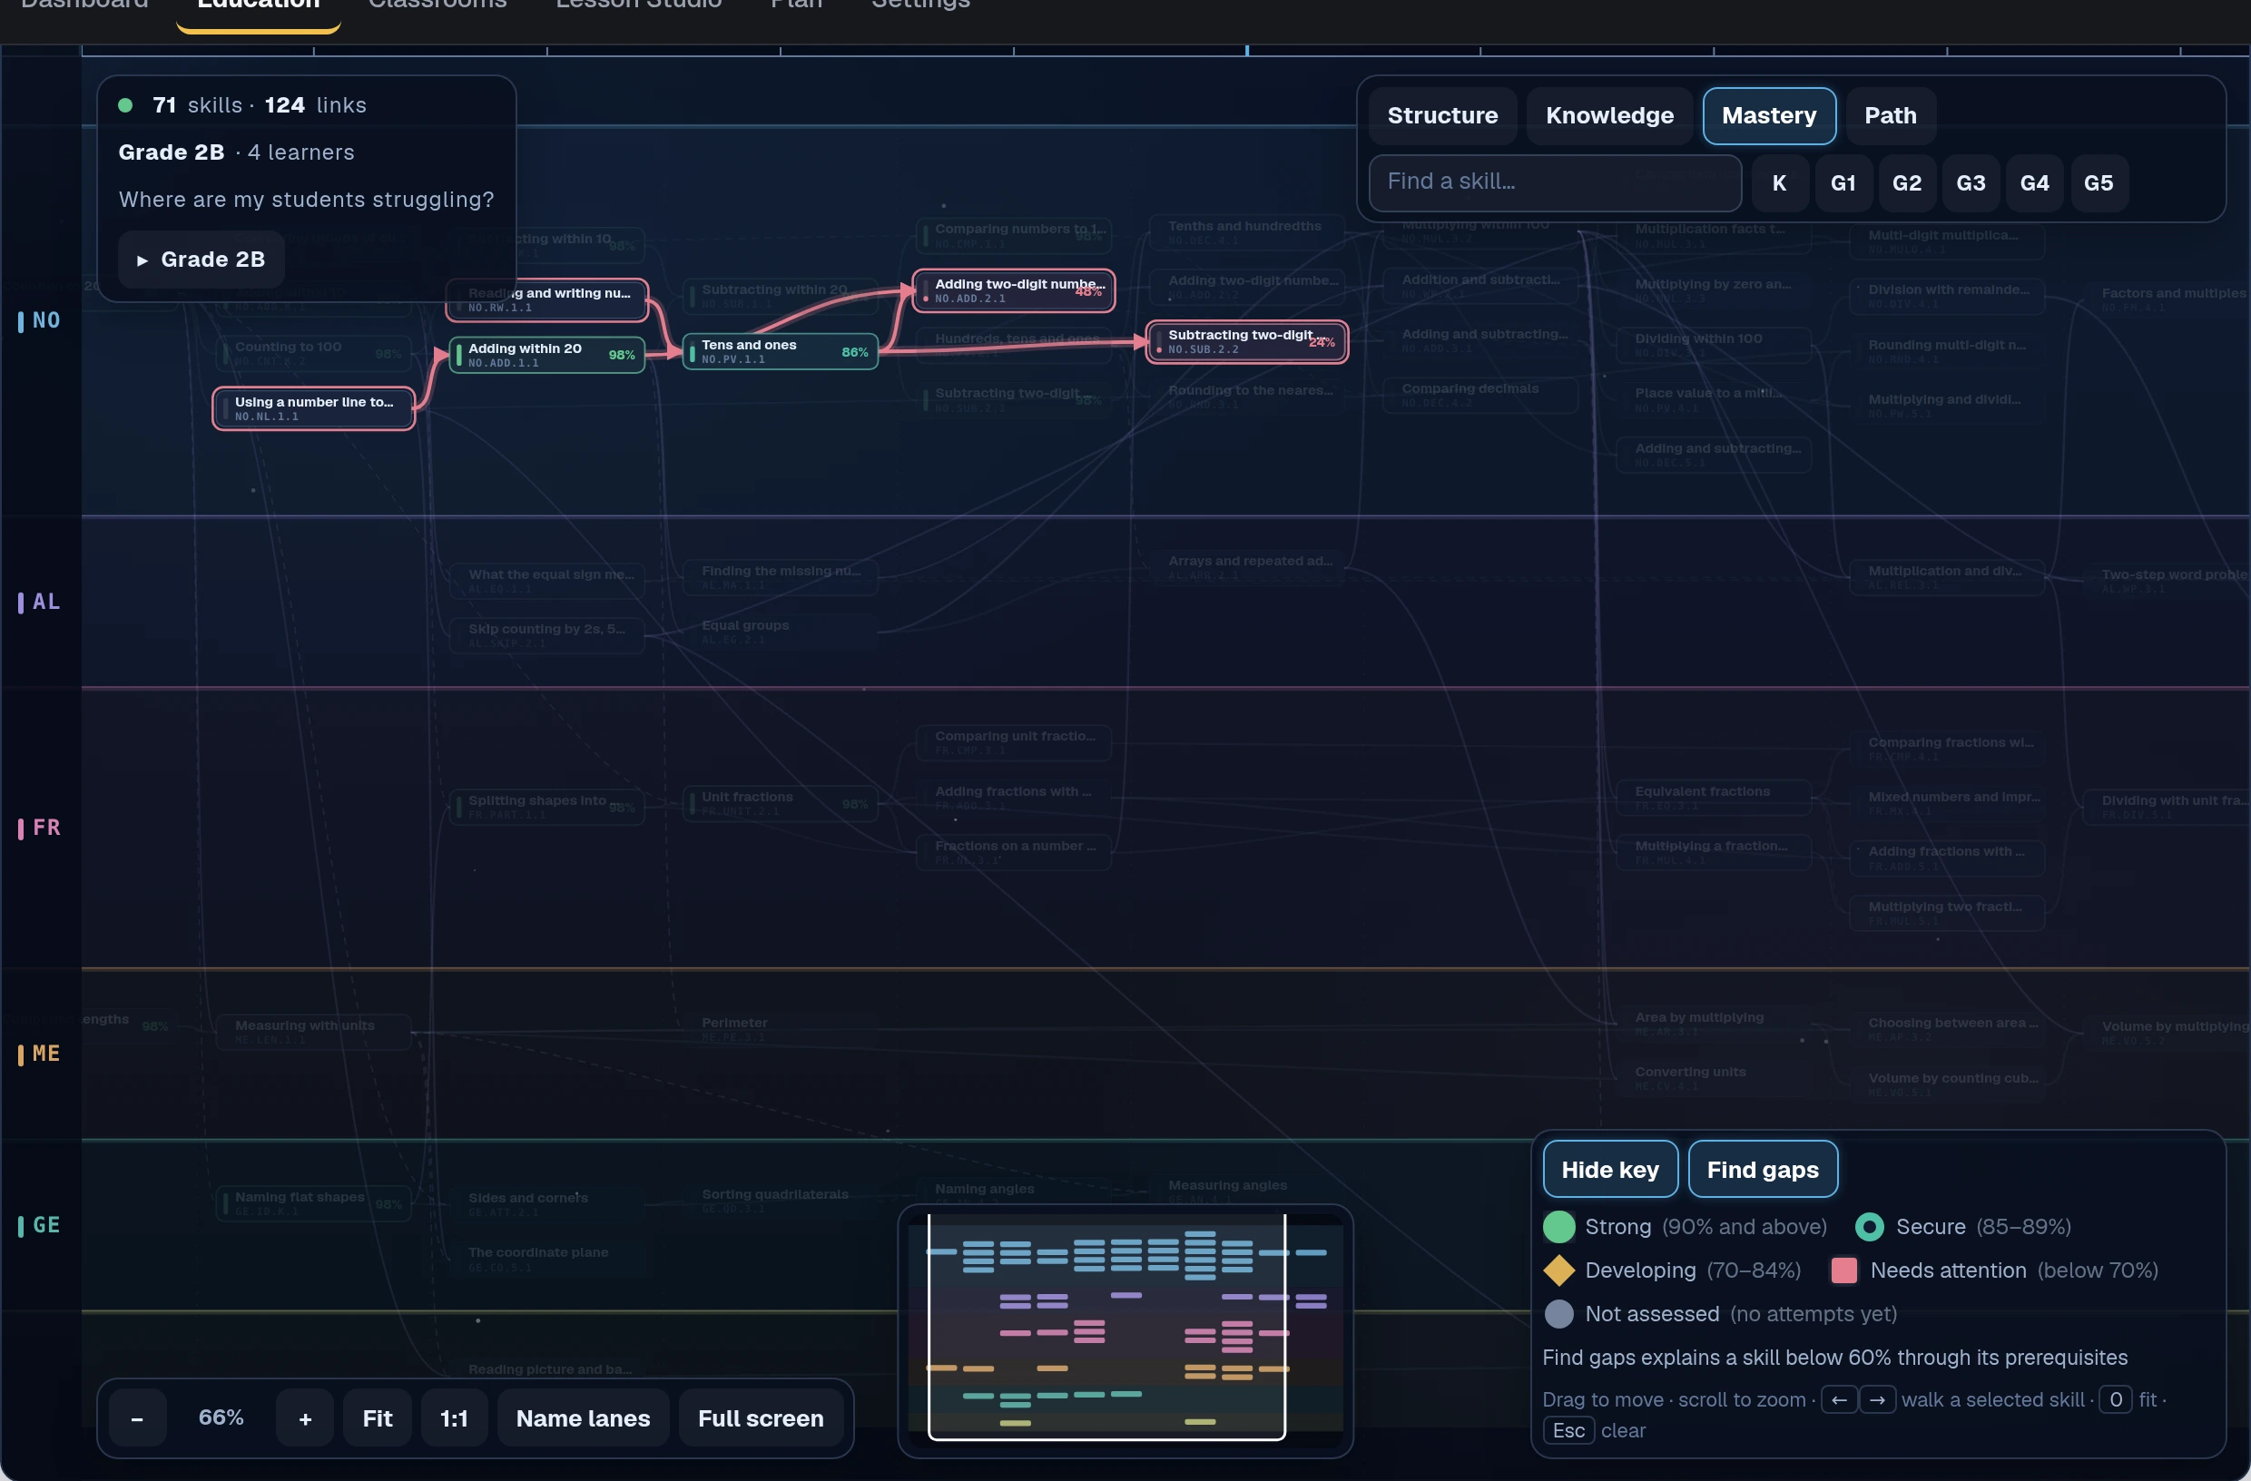Select the Adding two-digit 48% skill node
The height and width of the screenshot is (1481, 2251).
pyautogui.click(x=1013, y=290)
